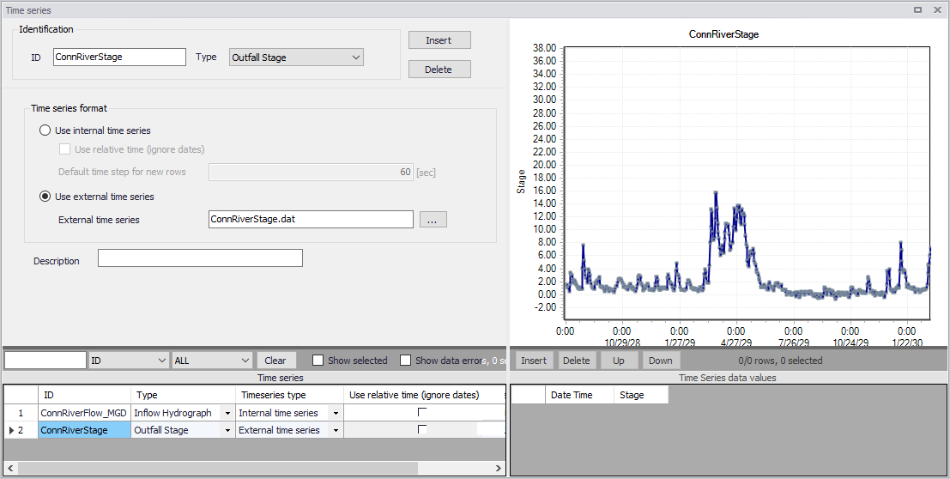The width and height of the screenshot is (950, 479).
Task: Click Delete in data values toolbar
Action: (x=576, y=361)
